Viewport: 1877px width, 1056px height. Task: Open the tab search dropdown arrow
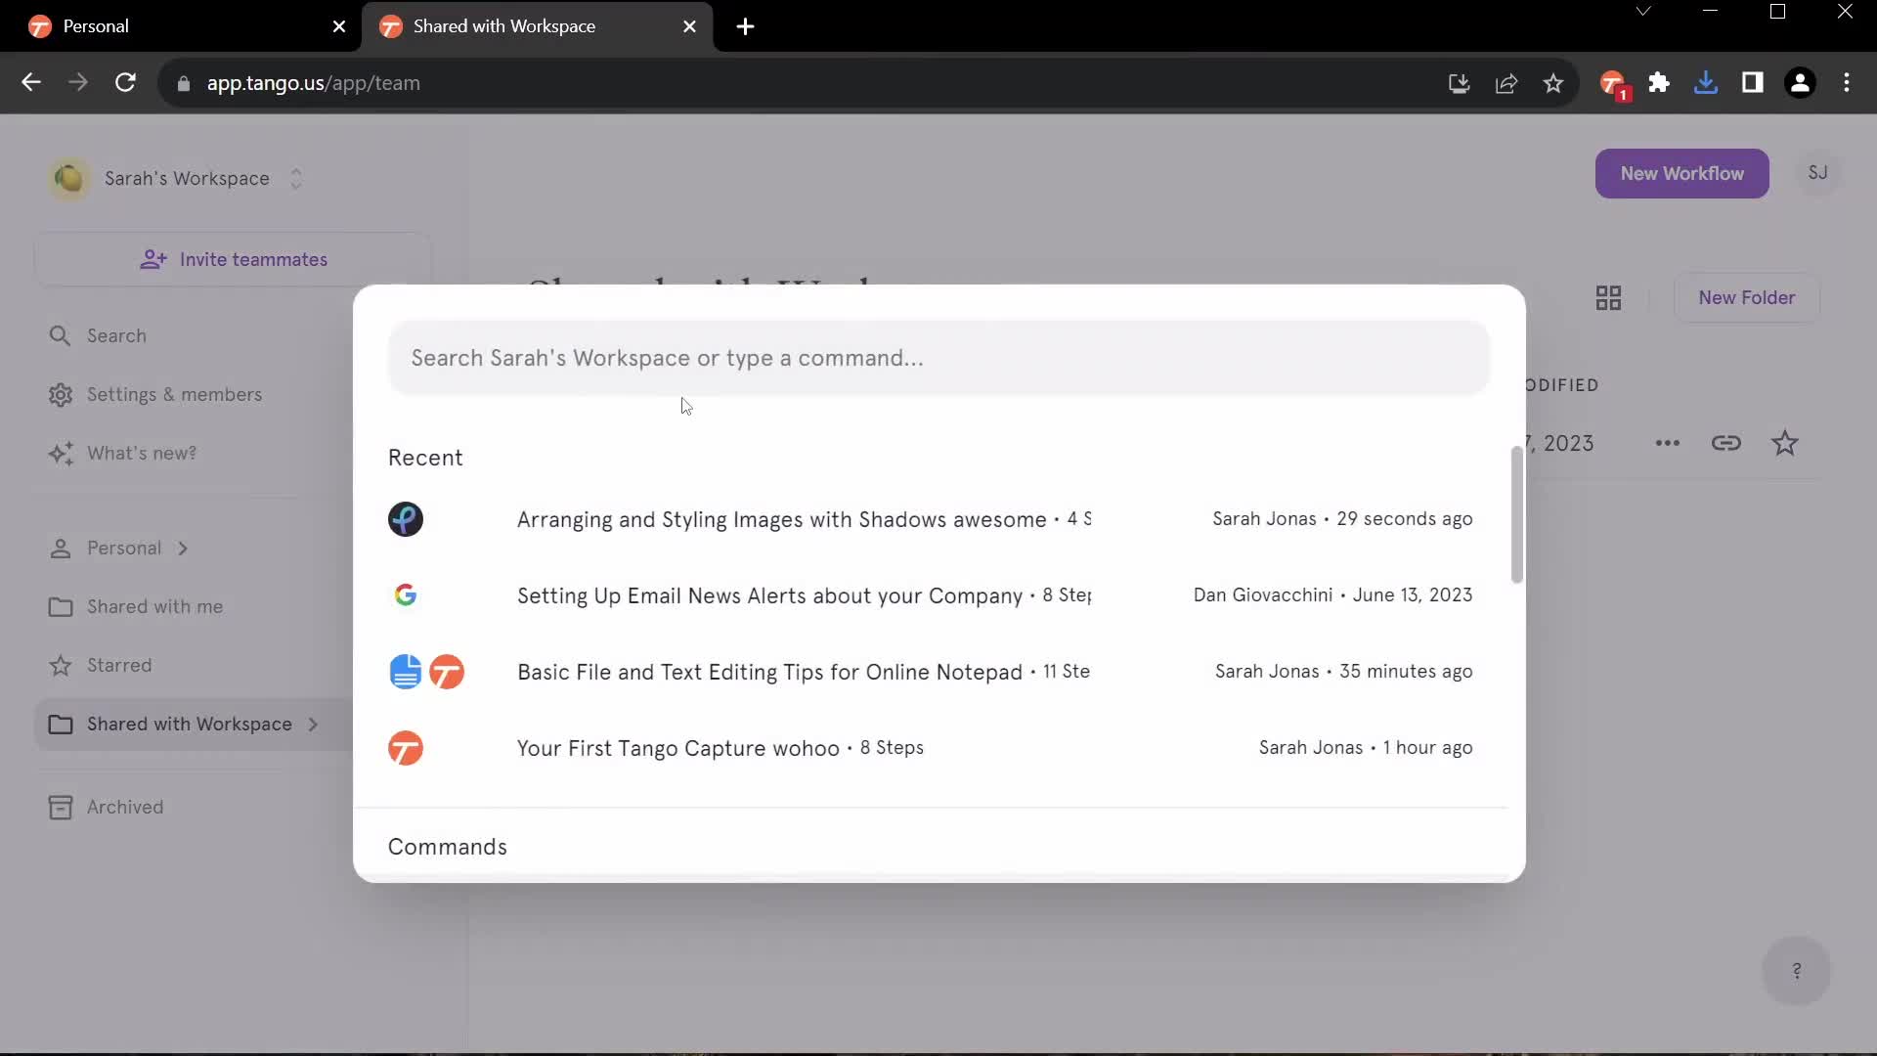click(x=1643, y=12)
